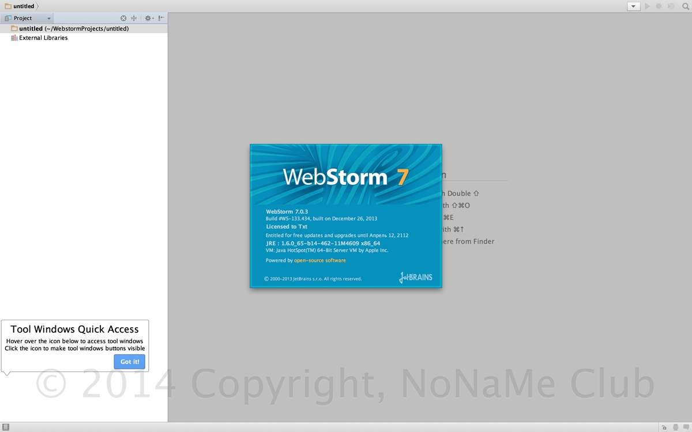
Task: Click the inspector figure icon in the status bar
Action: point(675,427)
